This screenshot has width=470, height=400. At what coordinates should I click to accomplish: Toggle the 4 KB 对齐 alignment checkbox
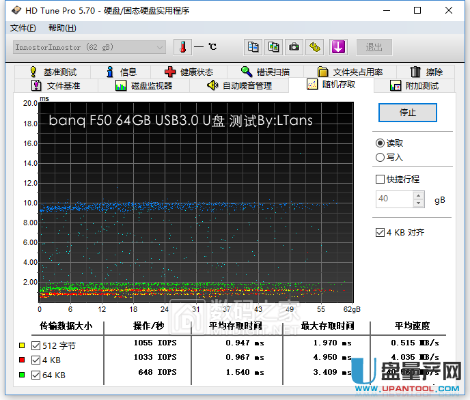tap(381, 233)
